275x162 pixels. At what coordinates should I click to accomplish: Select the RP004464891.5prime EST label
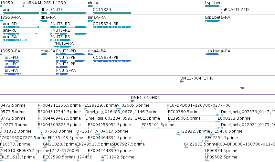tap(109, 138)
